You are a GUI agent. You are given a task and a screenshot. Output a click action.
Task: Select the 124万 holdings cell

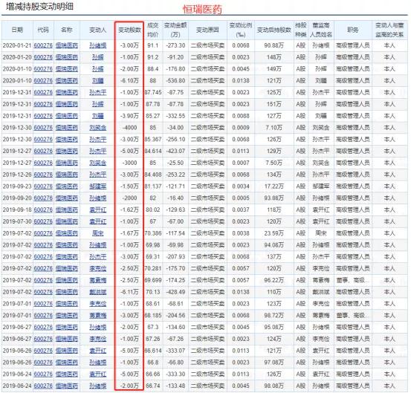pyautogui.click(x=274, y=339)
